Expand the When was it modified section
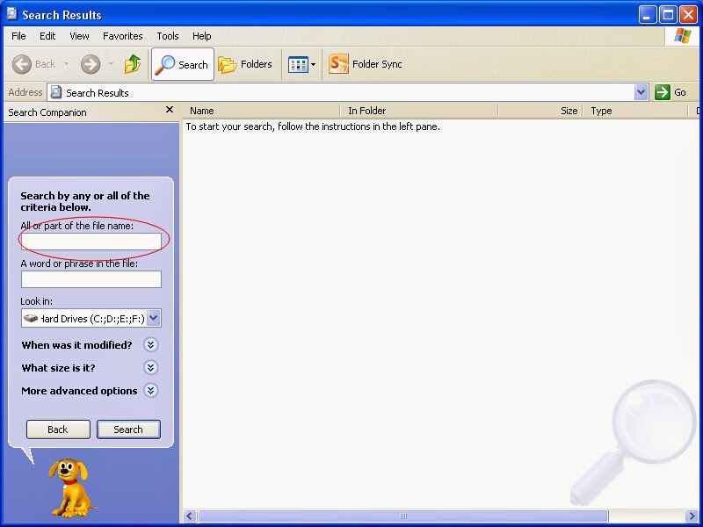The width and height of the screenshot is (703, 527). coord(149,345)
